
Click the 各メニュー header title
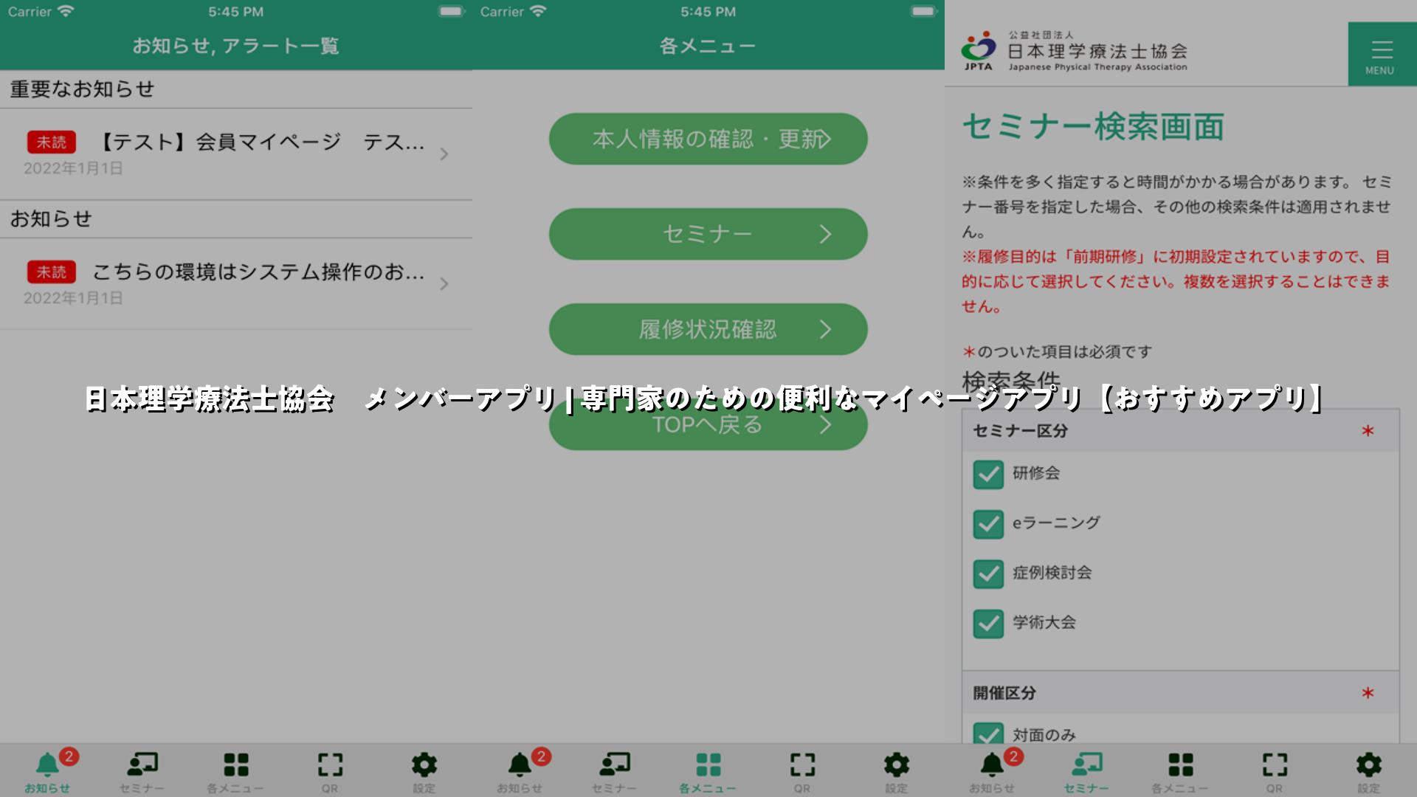708,46
